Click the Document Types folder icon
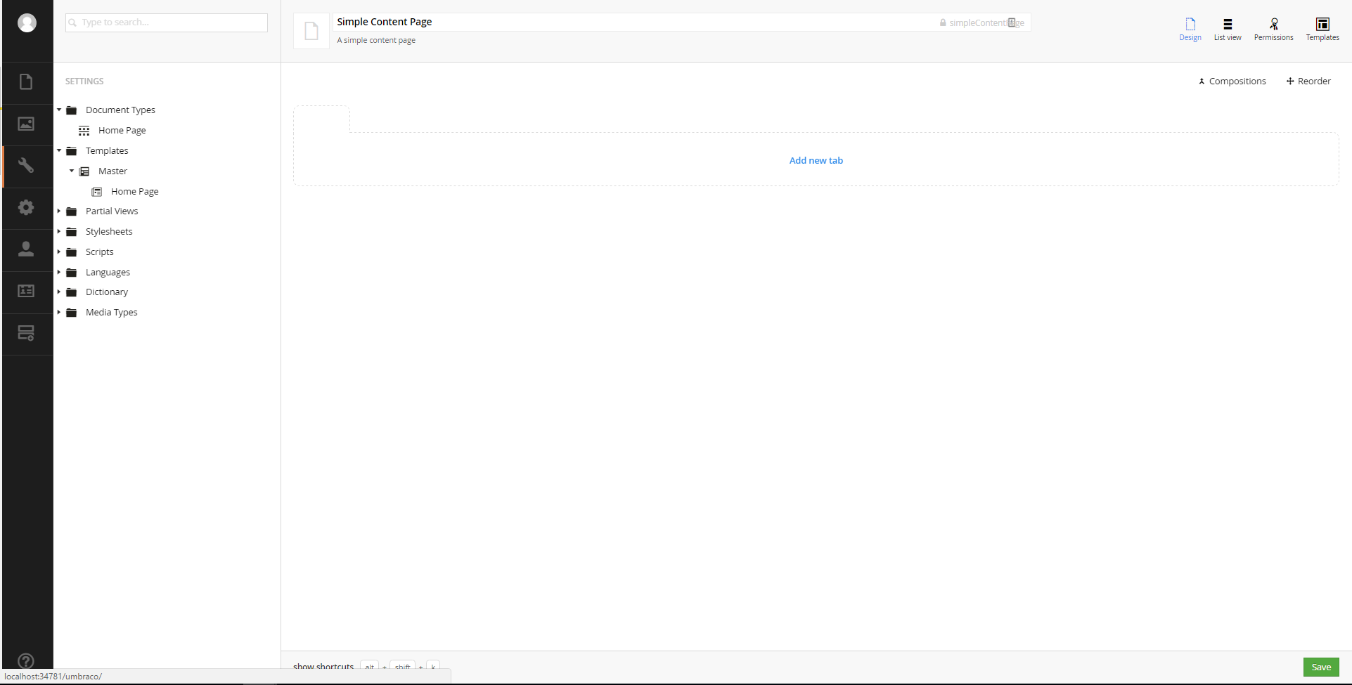 (72, 110)
